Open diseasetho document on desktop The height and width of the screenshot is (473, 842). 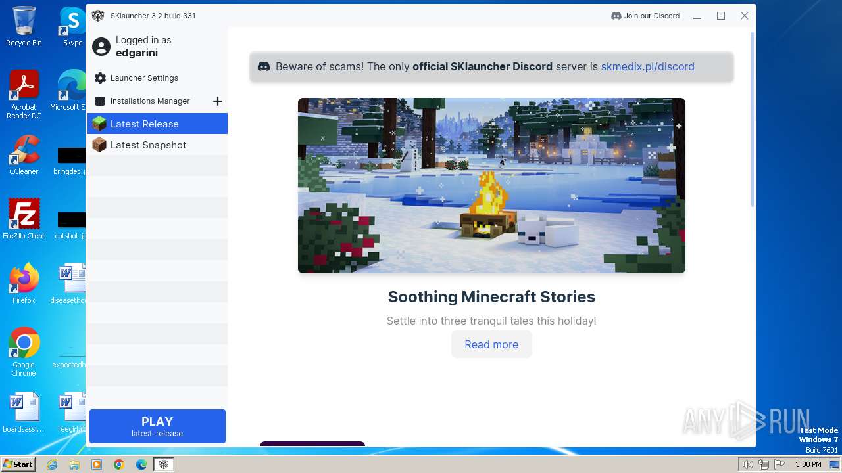(69, 284)
